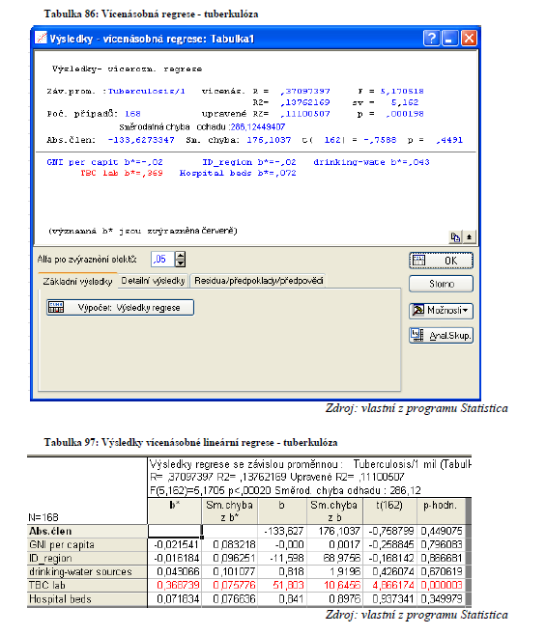Click the spreadsheet icon on Výpočet button
The image size is (546, 635).
tap(56, 308)
